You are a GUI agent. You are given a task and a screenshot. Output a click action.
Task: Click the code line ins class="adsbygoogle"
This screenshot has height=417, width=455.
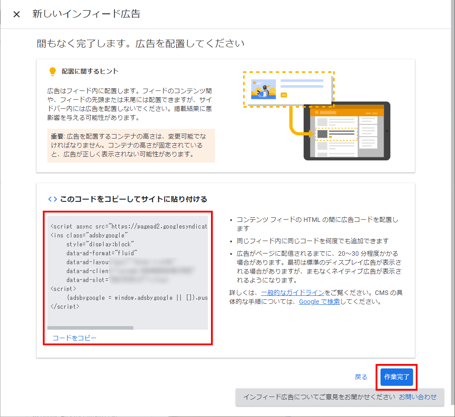pos(89,235)
